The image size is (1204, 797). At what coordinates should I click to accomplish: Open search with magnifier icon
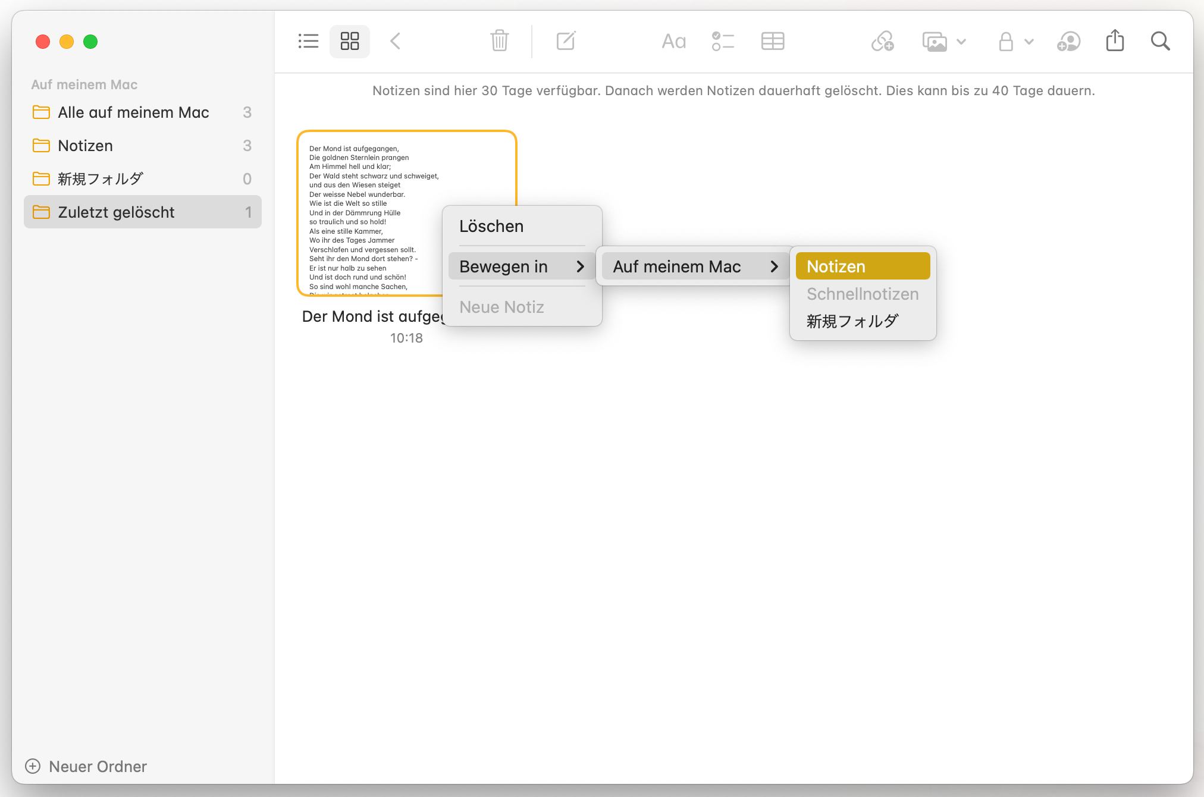coord(1160,41)
